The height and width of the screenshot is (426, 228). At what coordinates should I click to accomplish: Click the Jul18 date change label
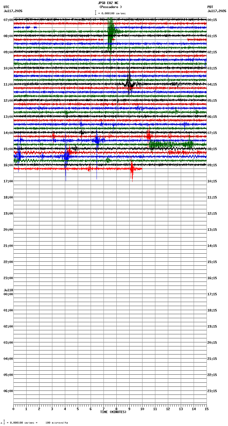click(x=8, y=290)
